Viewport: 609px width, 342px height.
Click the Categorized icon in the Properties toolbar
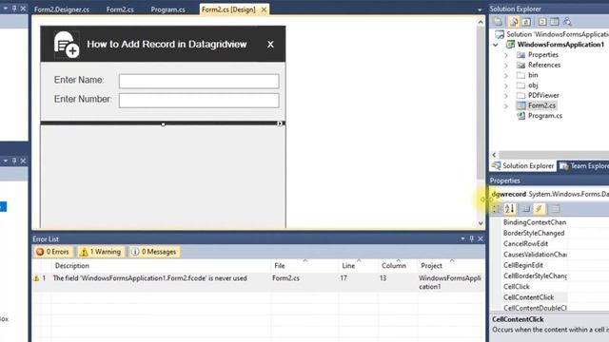click(496, 209)
